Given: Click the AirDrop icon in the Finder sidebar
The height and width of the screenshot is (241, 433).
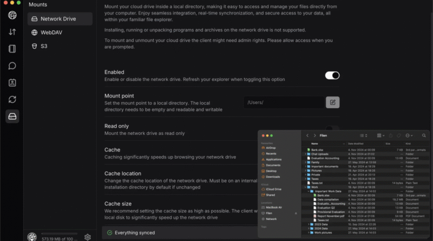Looking at the screenshot, I should 263,148.
